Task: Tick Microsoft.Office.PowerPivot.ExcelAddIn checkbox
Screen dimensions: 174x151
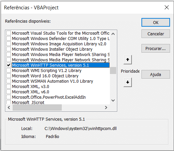Action: pyautogui.click(x=9, y=97)
